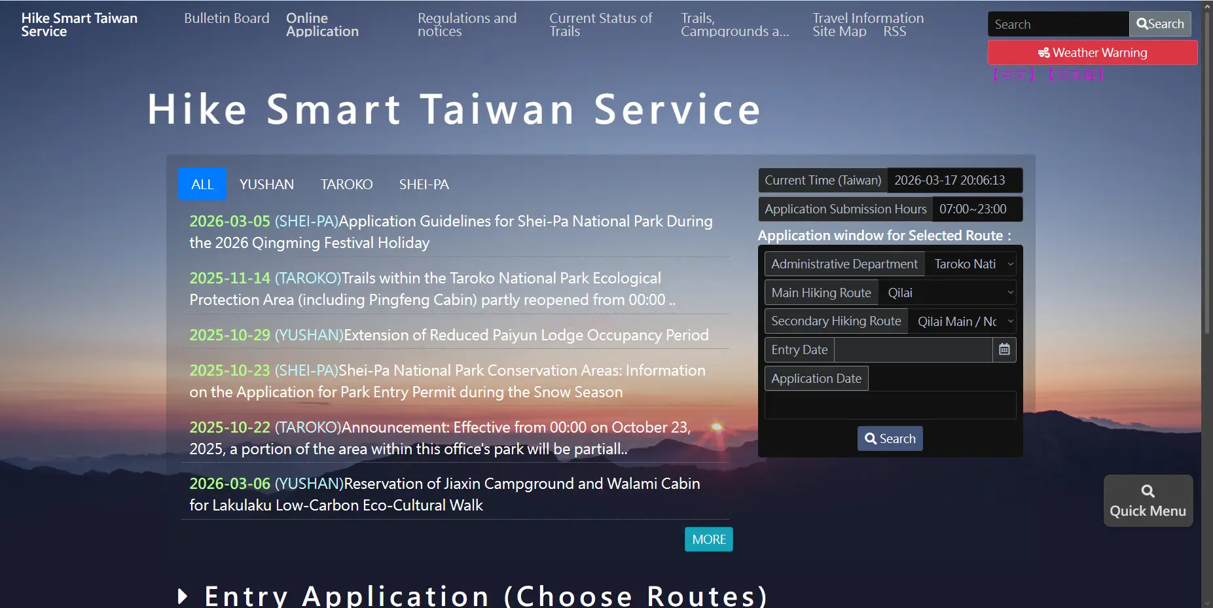
Task: Open Shei-Pa Snow Season permit news
Action: (x=447, y=381)
